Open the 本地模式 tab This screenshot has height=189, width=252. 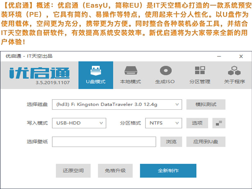coord(130,75)
